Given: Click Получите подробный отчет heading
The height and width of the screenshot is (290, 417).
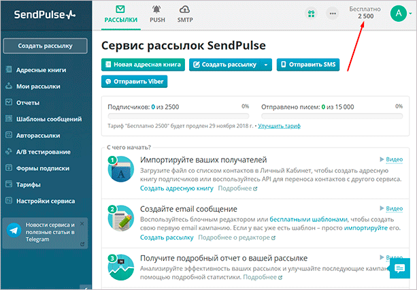Looking at the screenshot, I should click(x=224, y=258).
